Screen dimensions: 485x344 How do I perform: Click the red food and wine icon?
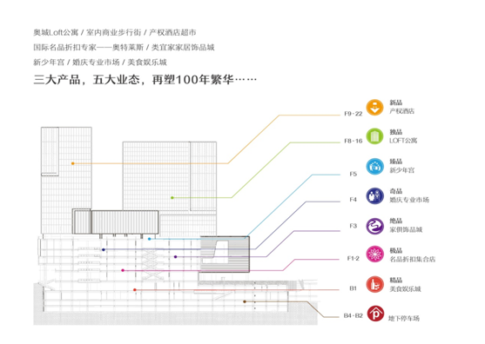coord(375,284)
